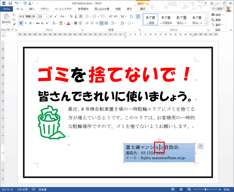Screen dimensions: 234x192
Task: Align text left
Action: click(87, 23)
